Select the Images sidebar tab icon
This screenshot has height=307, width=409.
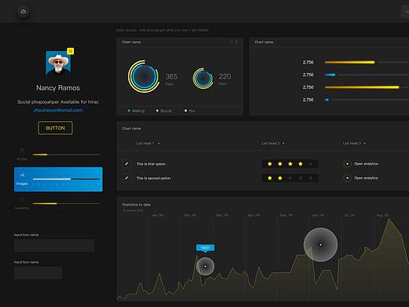tap(22, 175)
